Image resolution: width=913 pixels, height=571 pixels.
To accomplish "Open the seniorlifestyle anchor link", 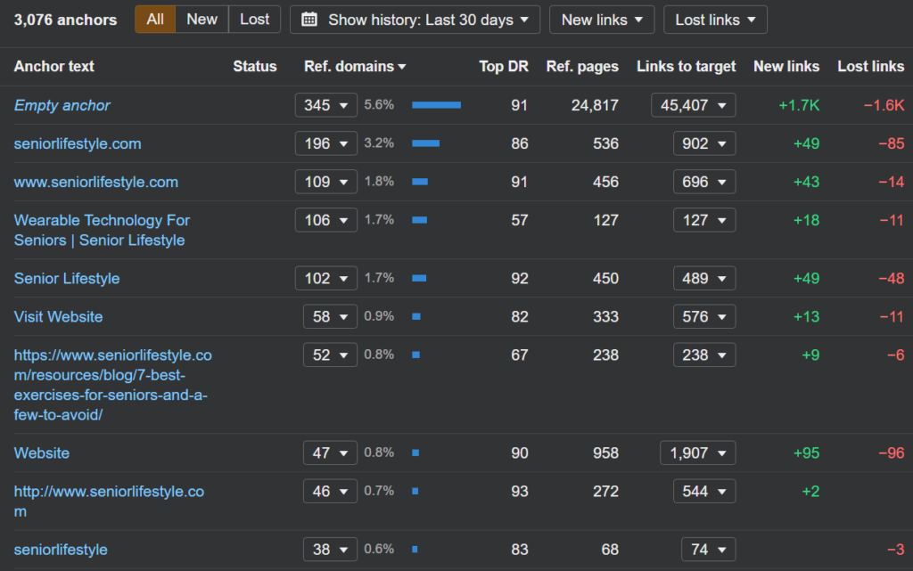I will (61, 550).
